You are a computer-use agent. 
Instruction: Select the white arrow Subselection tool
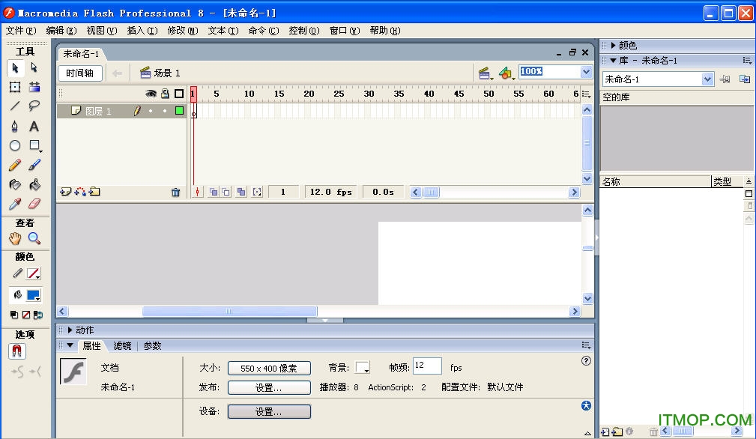34,67
